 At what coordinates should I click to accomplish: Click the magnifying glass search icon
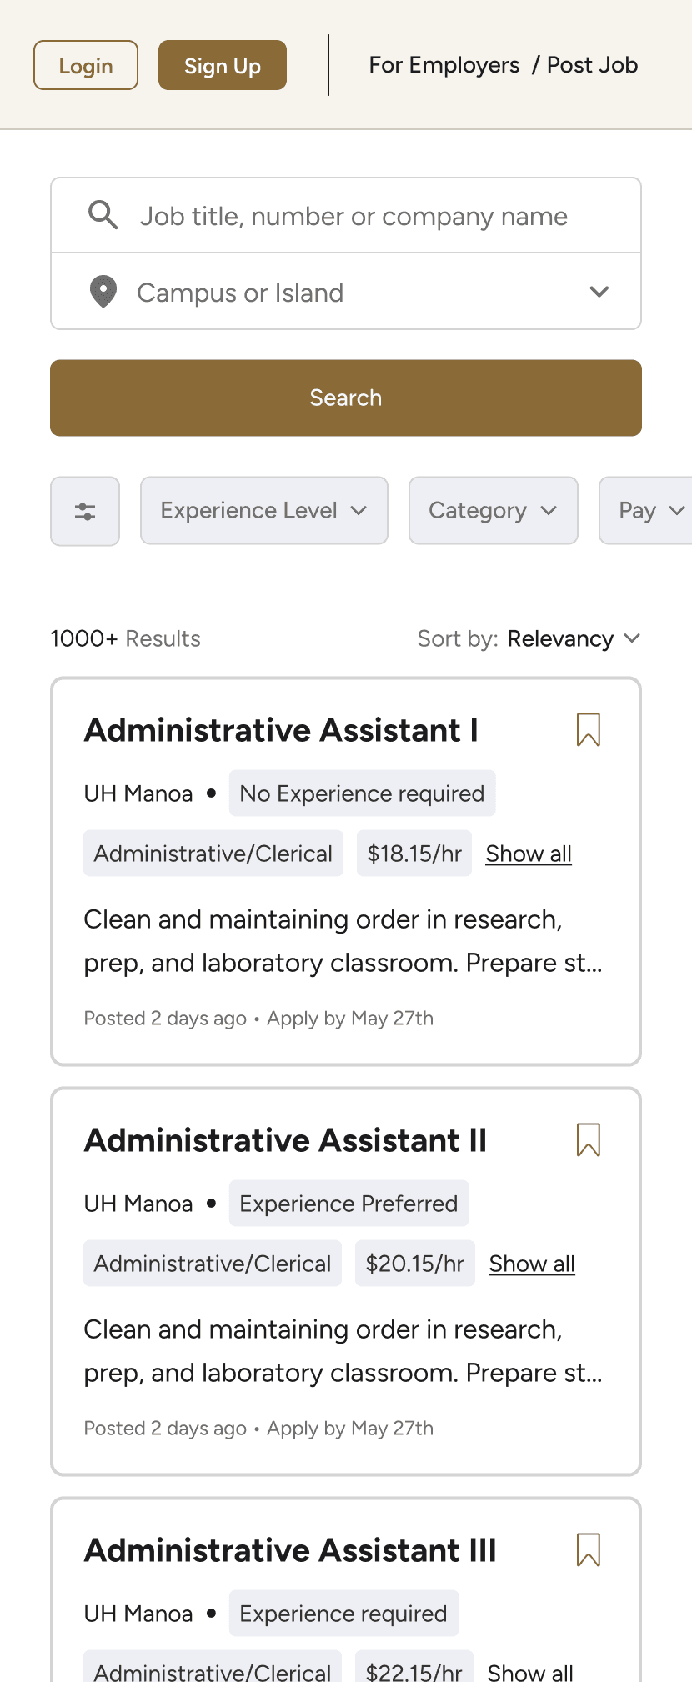pyautogui.click(x=103, y=215)
